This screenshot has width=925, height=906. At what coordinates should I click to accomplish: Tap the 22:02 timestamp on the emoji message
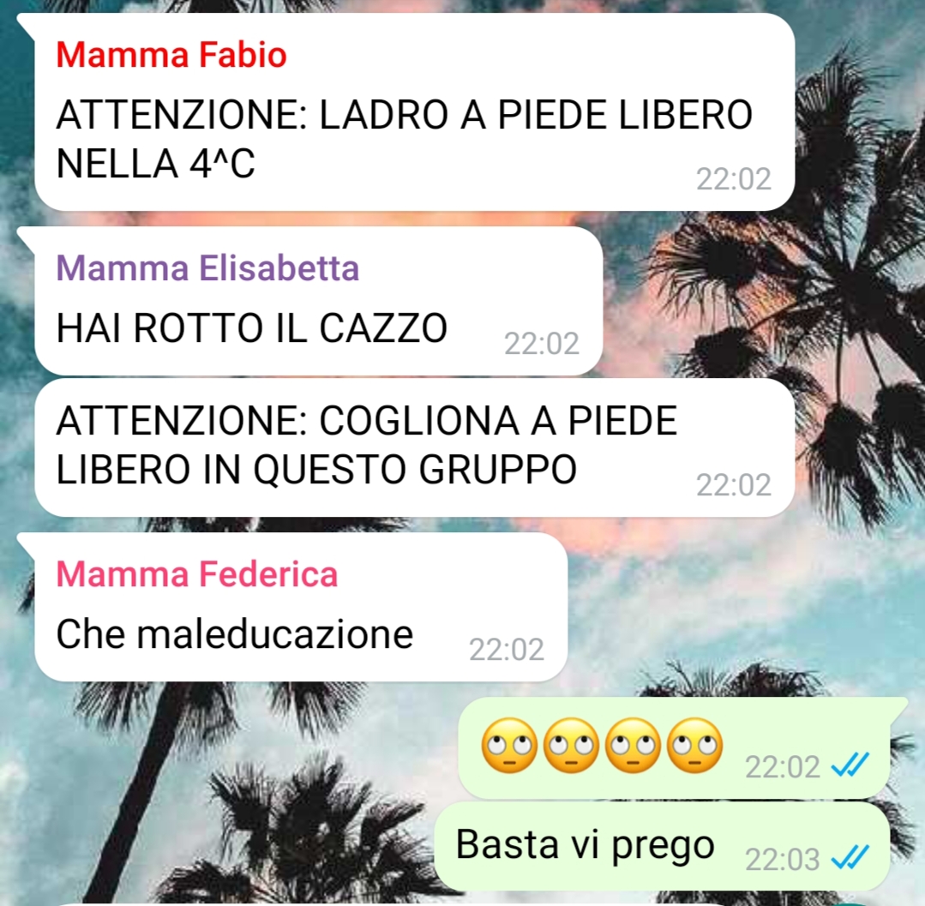782,767
